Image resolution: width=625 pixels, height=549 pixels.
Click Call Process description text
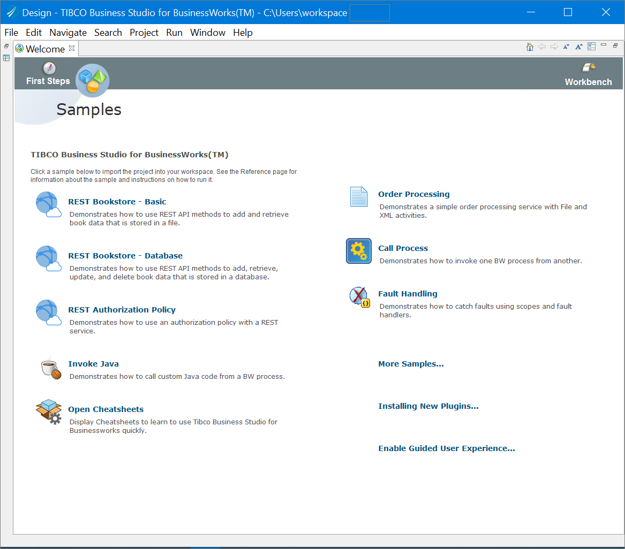[481, 261]
